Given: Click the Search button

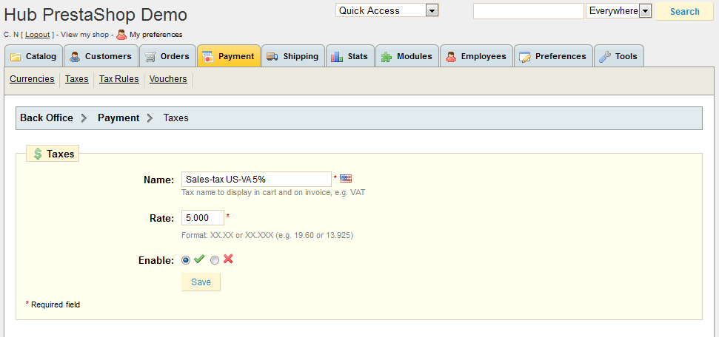Looking at the screenshot, I should [x=684, y=11].
